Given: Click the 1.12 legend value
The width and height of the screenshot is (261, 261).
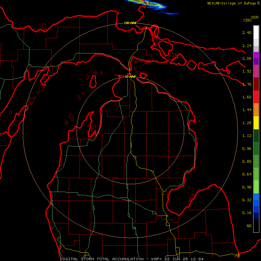Looking at the screenshot, I should [247, 136].
